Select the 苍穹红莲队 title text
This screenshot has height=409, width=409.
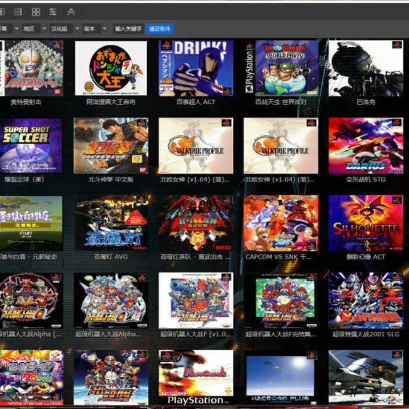pyautogui.click(x=195, y=257)
